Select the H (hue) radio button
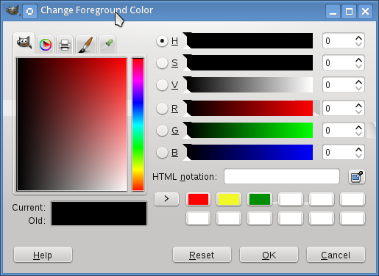 (x=162, y=41)
